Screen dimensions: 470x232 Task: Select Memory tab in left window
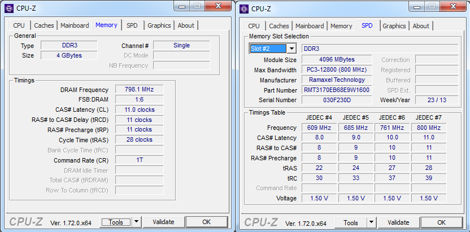[106, 25]
